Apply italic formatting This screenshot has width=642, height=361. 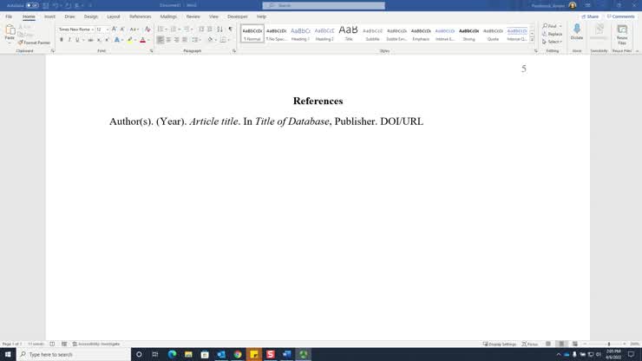pyautogui.click(x=69, y=40)
